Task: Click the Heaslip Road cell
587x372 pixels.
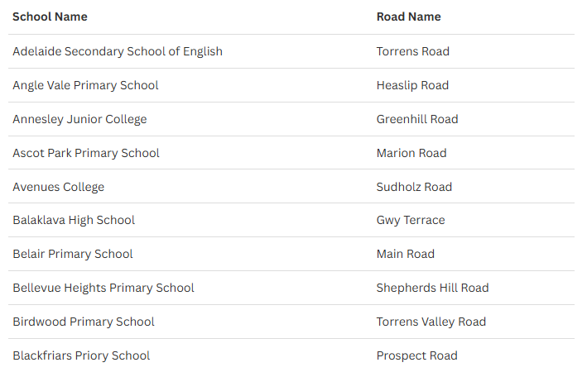Action: (x=412, y=85)
